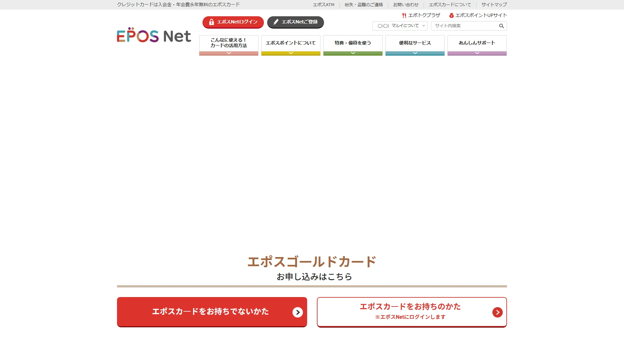Click the エポスNetログイン button
The height and width of the screenshot is (351, 624).
click(x=233, y=22)
